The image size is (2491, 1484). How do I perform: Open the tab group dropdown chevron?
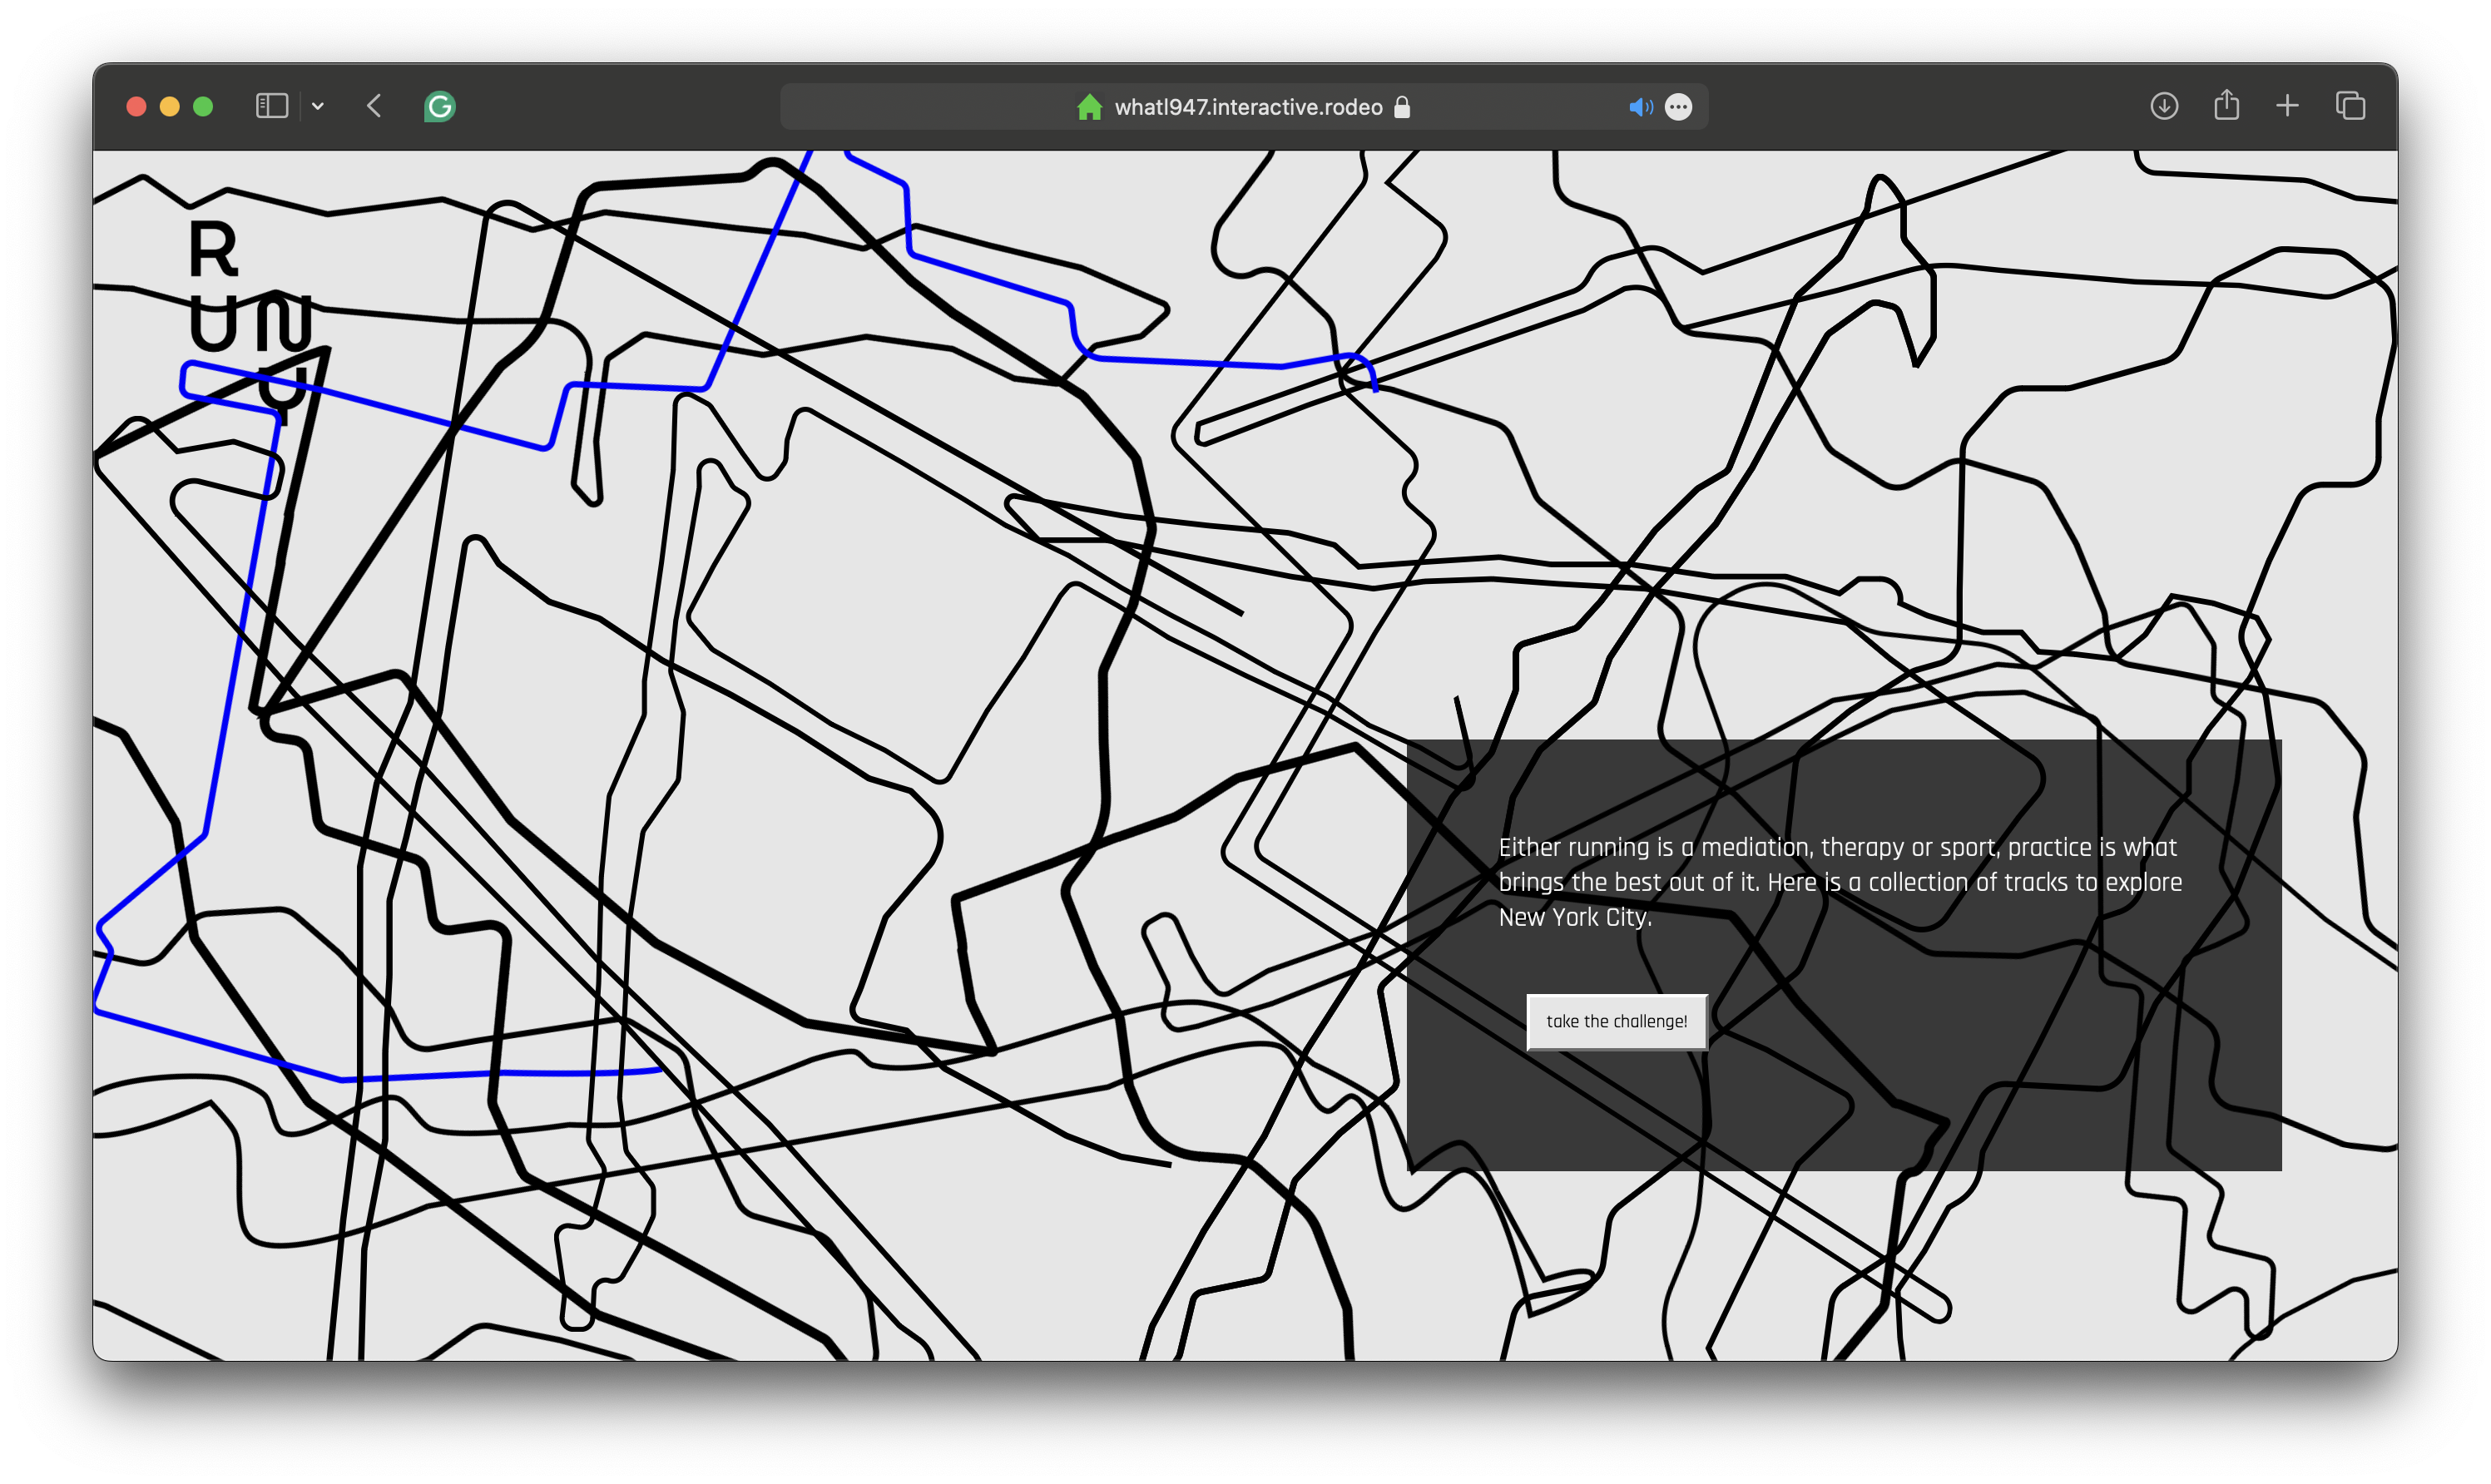coord(318,106)
